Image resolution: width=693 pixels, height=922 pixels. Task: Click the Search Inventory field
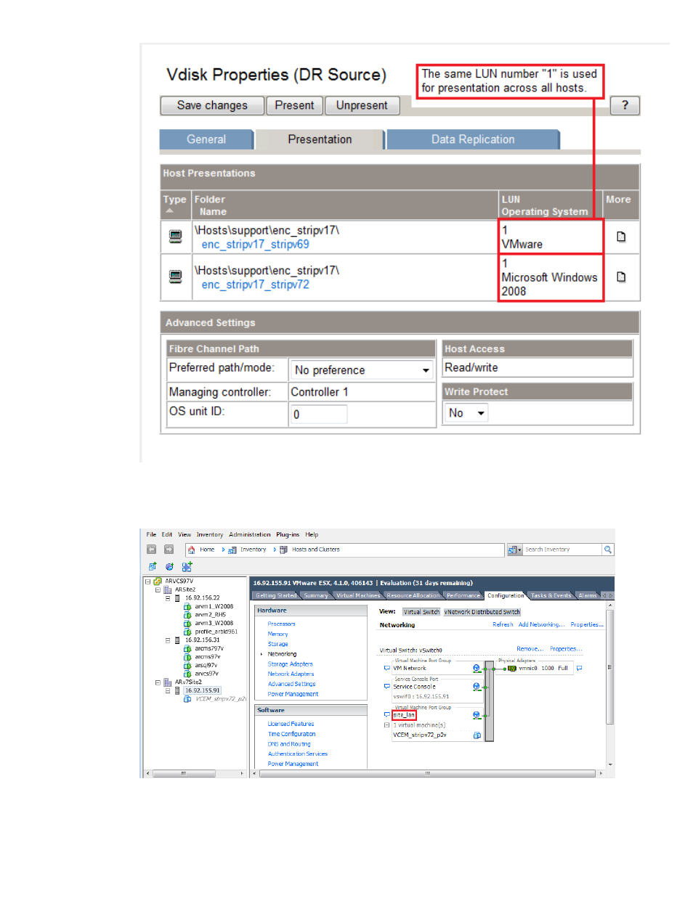(562, 550)
